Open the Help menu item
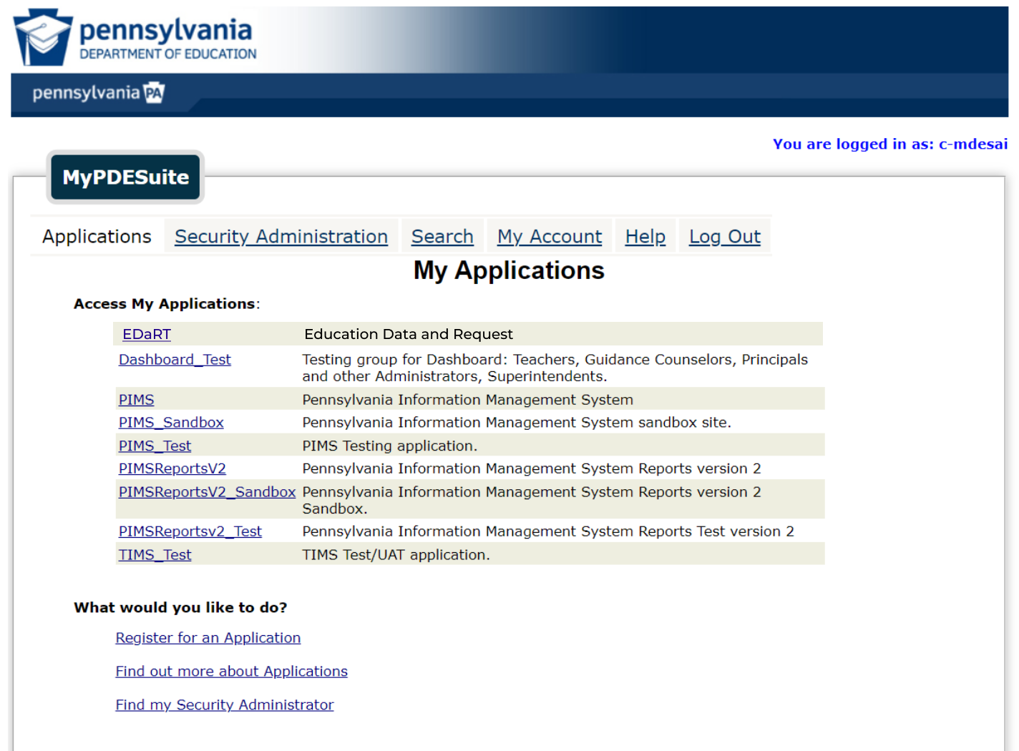 645,237
